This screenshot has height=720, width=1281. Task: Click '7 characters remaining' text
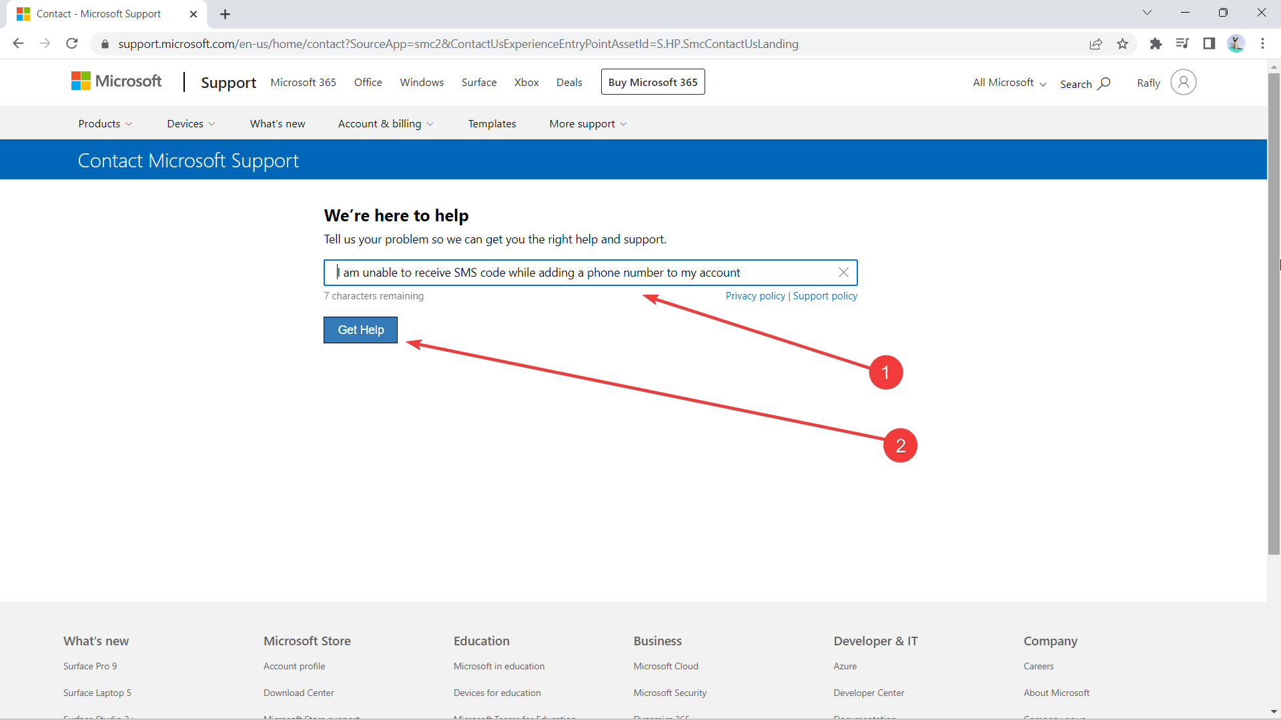374,296
